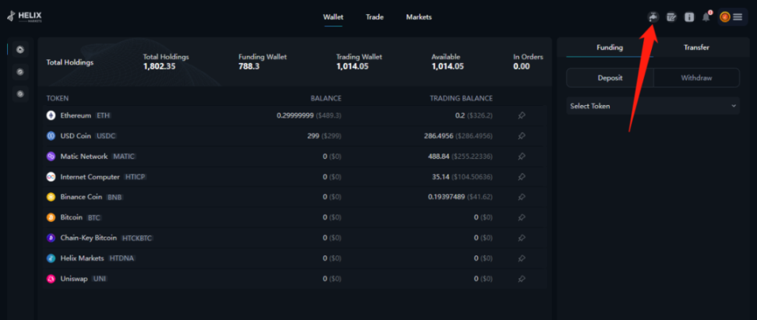
Task: Select the second left sidebar icon
Action: [x=20, y=72]
